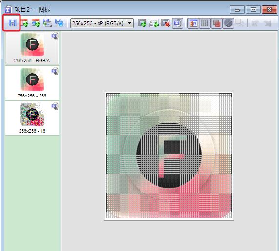
Task: Click the monitor badge on the 256x256 - 16 thumbnail
Action: tap(55, 106)
